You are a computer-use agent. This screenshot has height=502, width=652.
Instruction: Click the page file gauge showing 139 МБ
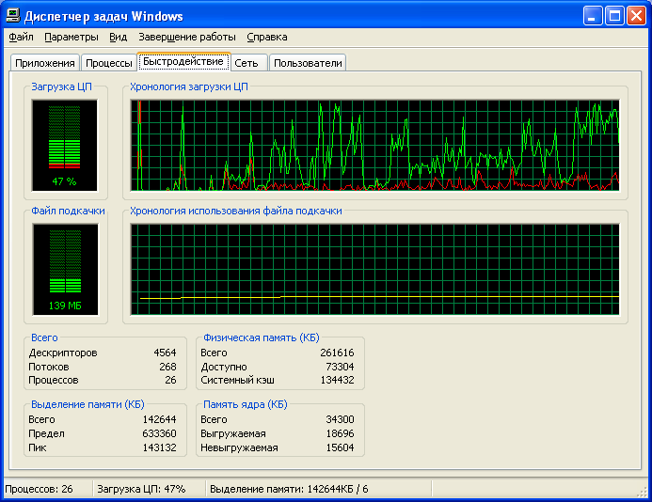click(x=65, y=269)
